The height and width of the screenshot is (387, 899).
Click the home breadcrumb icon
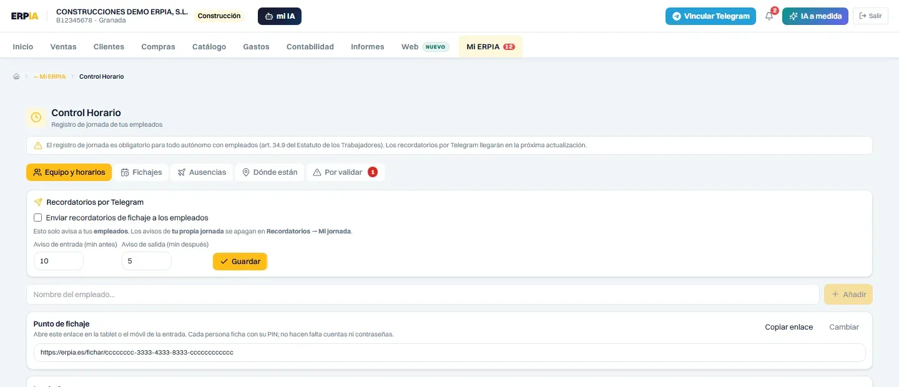pyautogui.click(x=16, y=76)
